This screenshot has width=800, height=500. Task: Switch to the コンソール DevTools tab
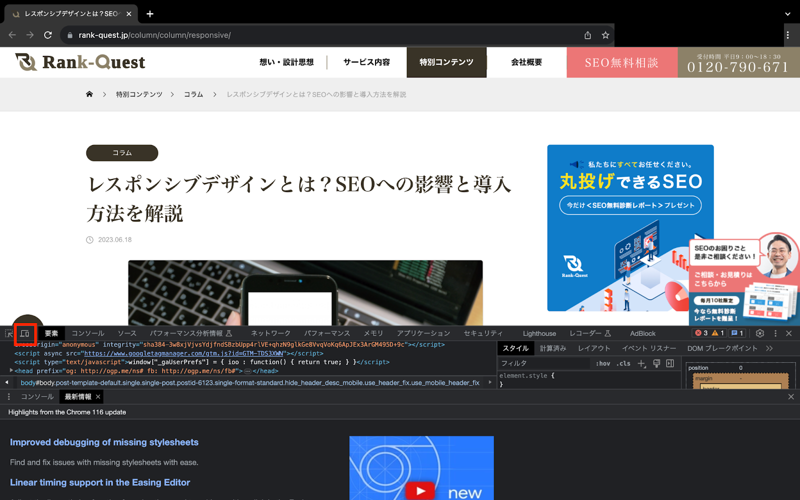click(x=88, y=333)
